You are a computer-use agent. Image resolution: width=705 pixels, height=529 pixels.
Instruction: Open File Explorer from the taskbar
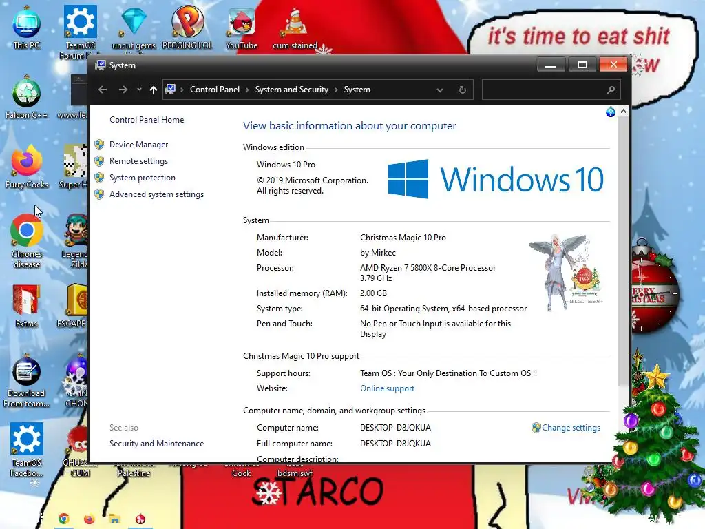tap(115, 519)
